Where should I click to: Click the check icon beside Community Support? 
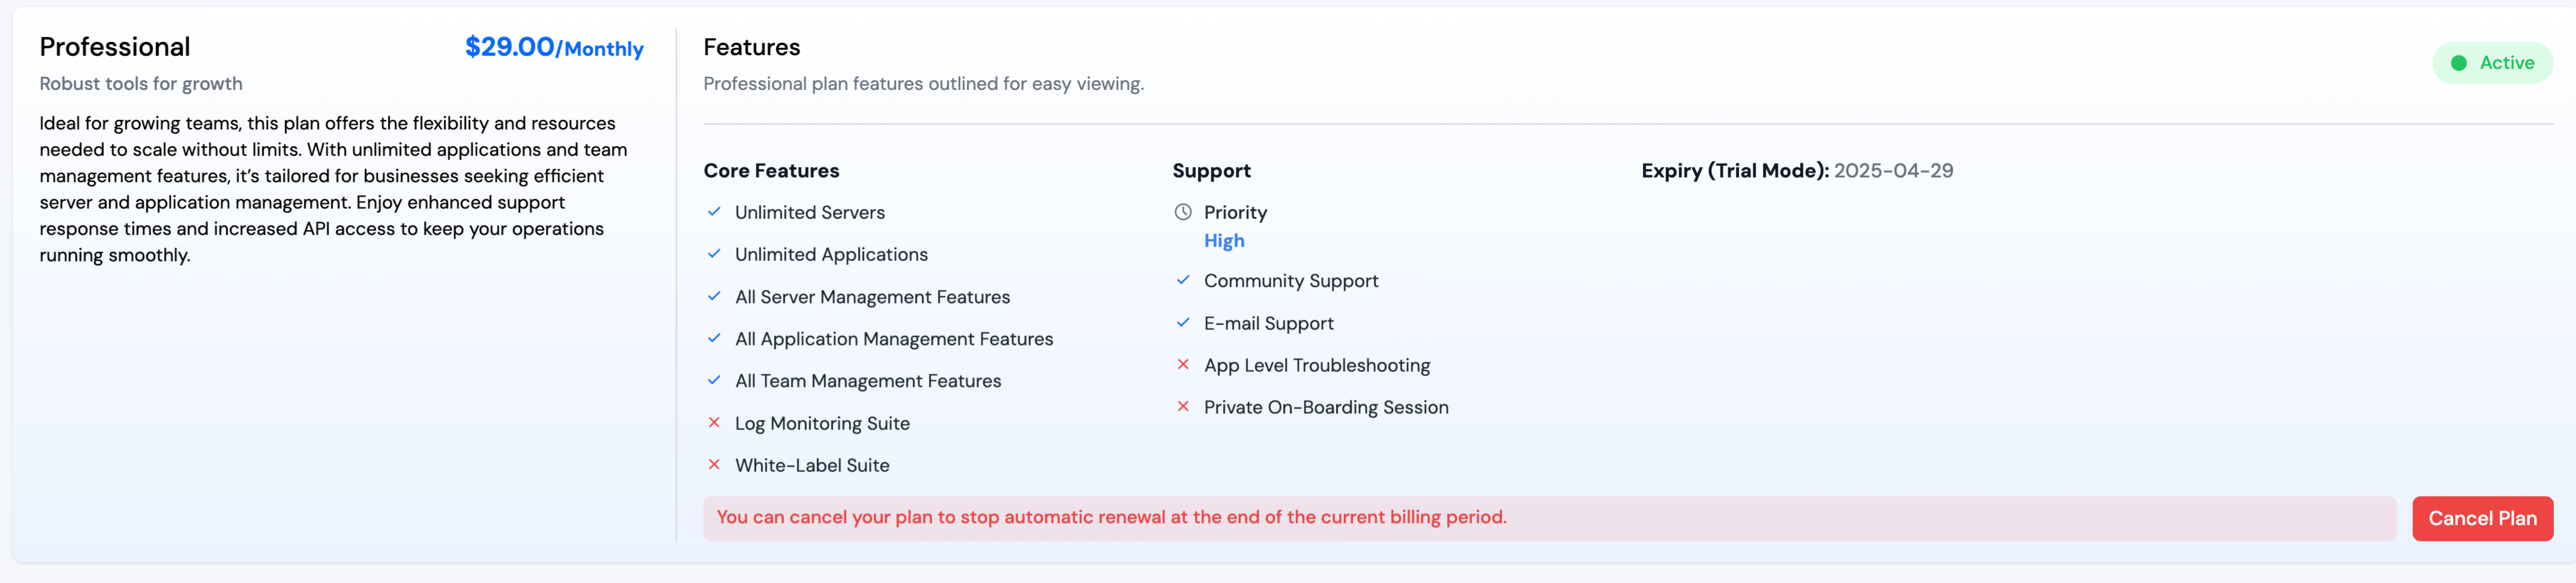1183,281
